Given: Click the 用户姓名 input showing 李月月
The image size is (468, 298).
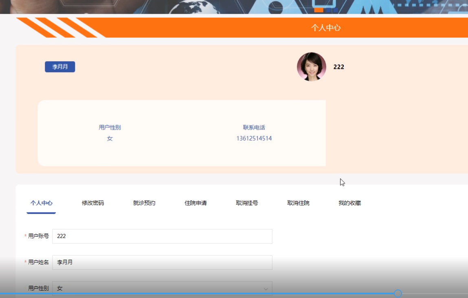Looking at the screenshot, I should coord(163,262).
